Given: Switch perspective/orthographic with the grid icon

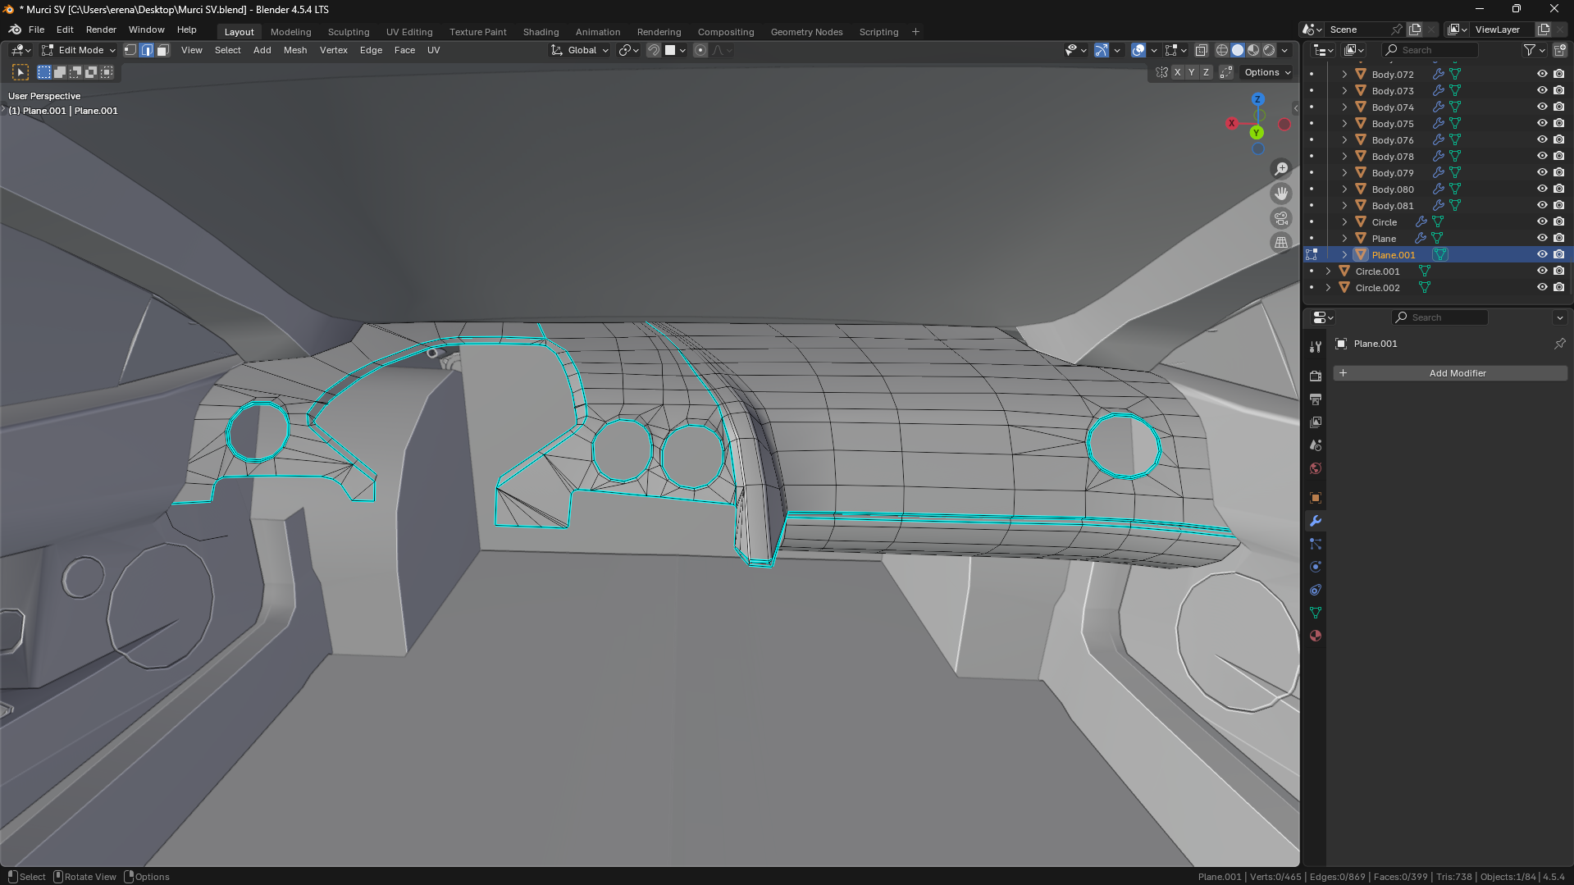Looking at the screenshot, I should click(x=1280, y=243).
